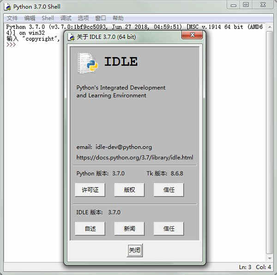
Task: Open the 窗口 menu in Shell window
Action: 101,18
